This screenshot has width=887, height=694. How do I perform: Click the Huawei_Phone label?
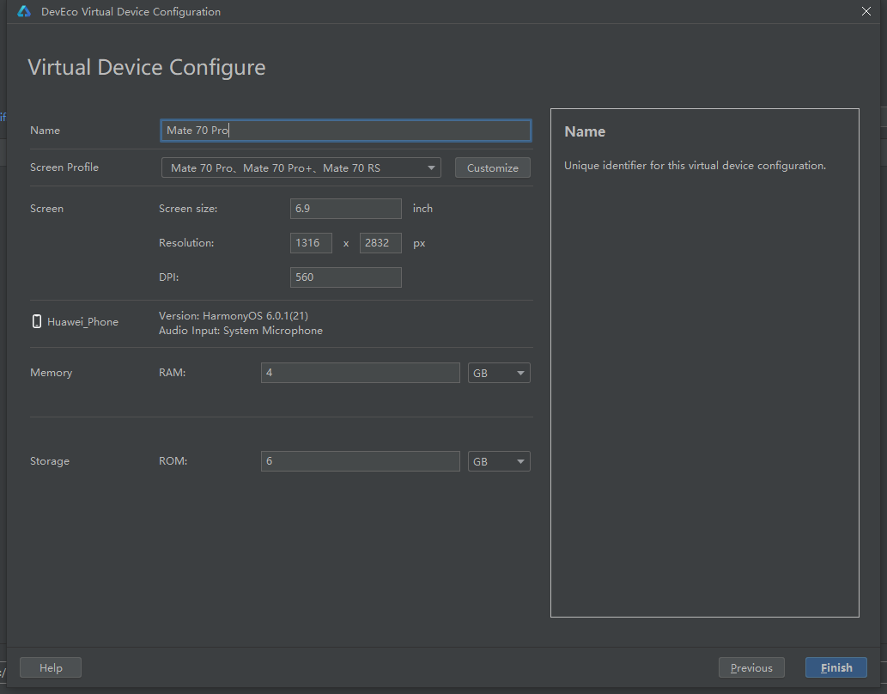tap(82, 321)
